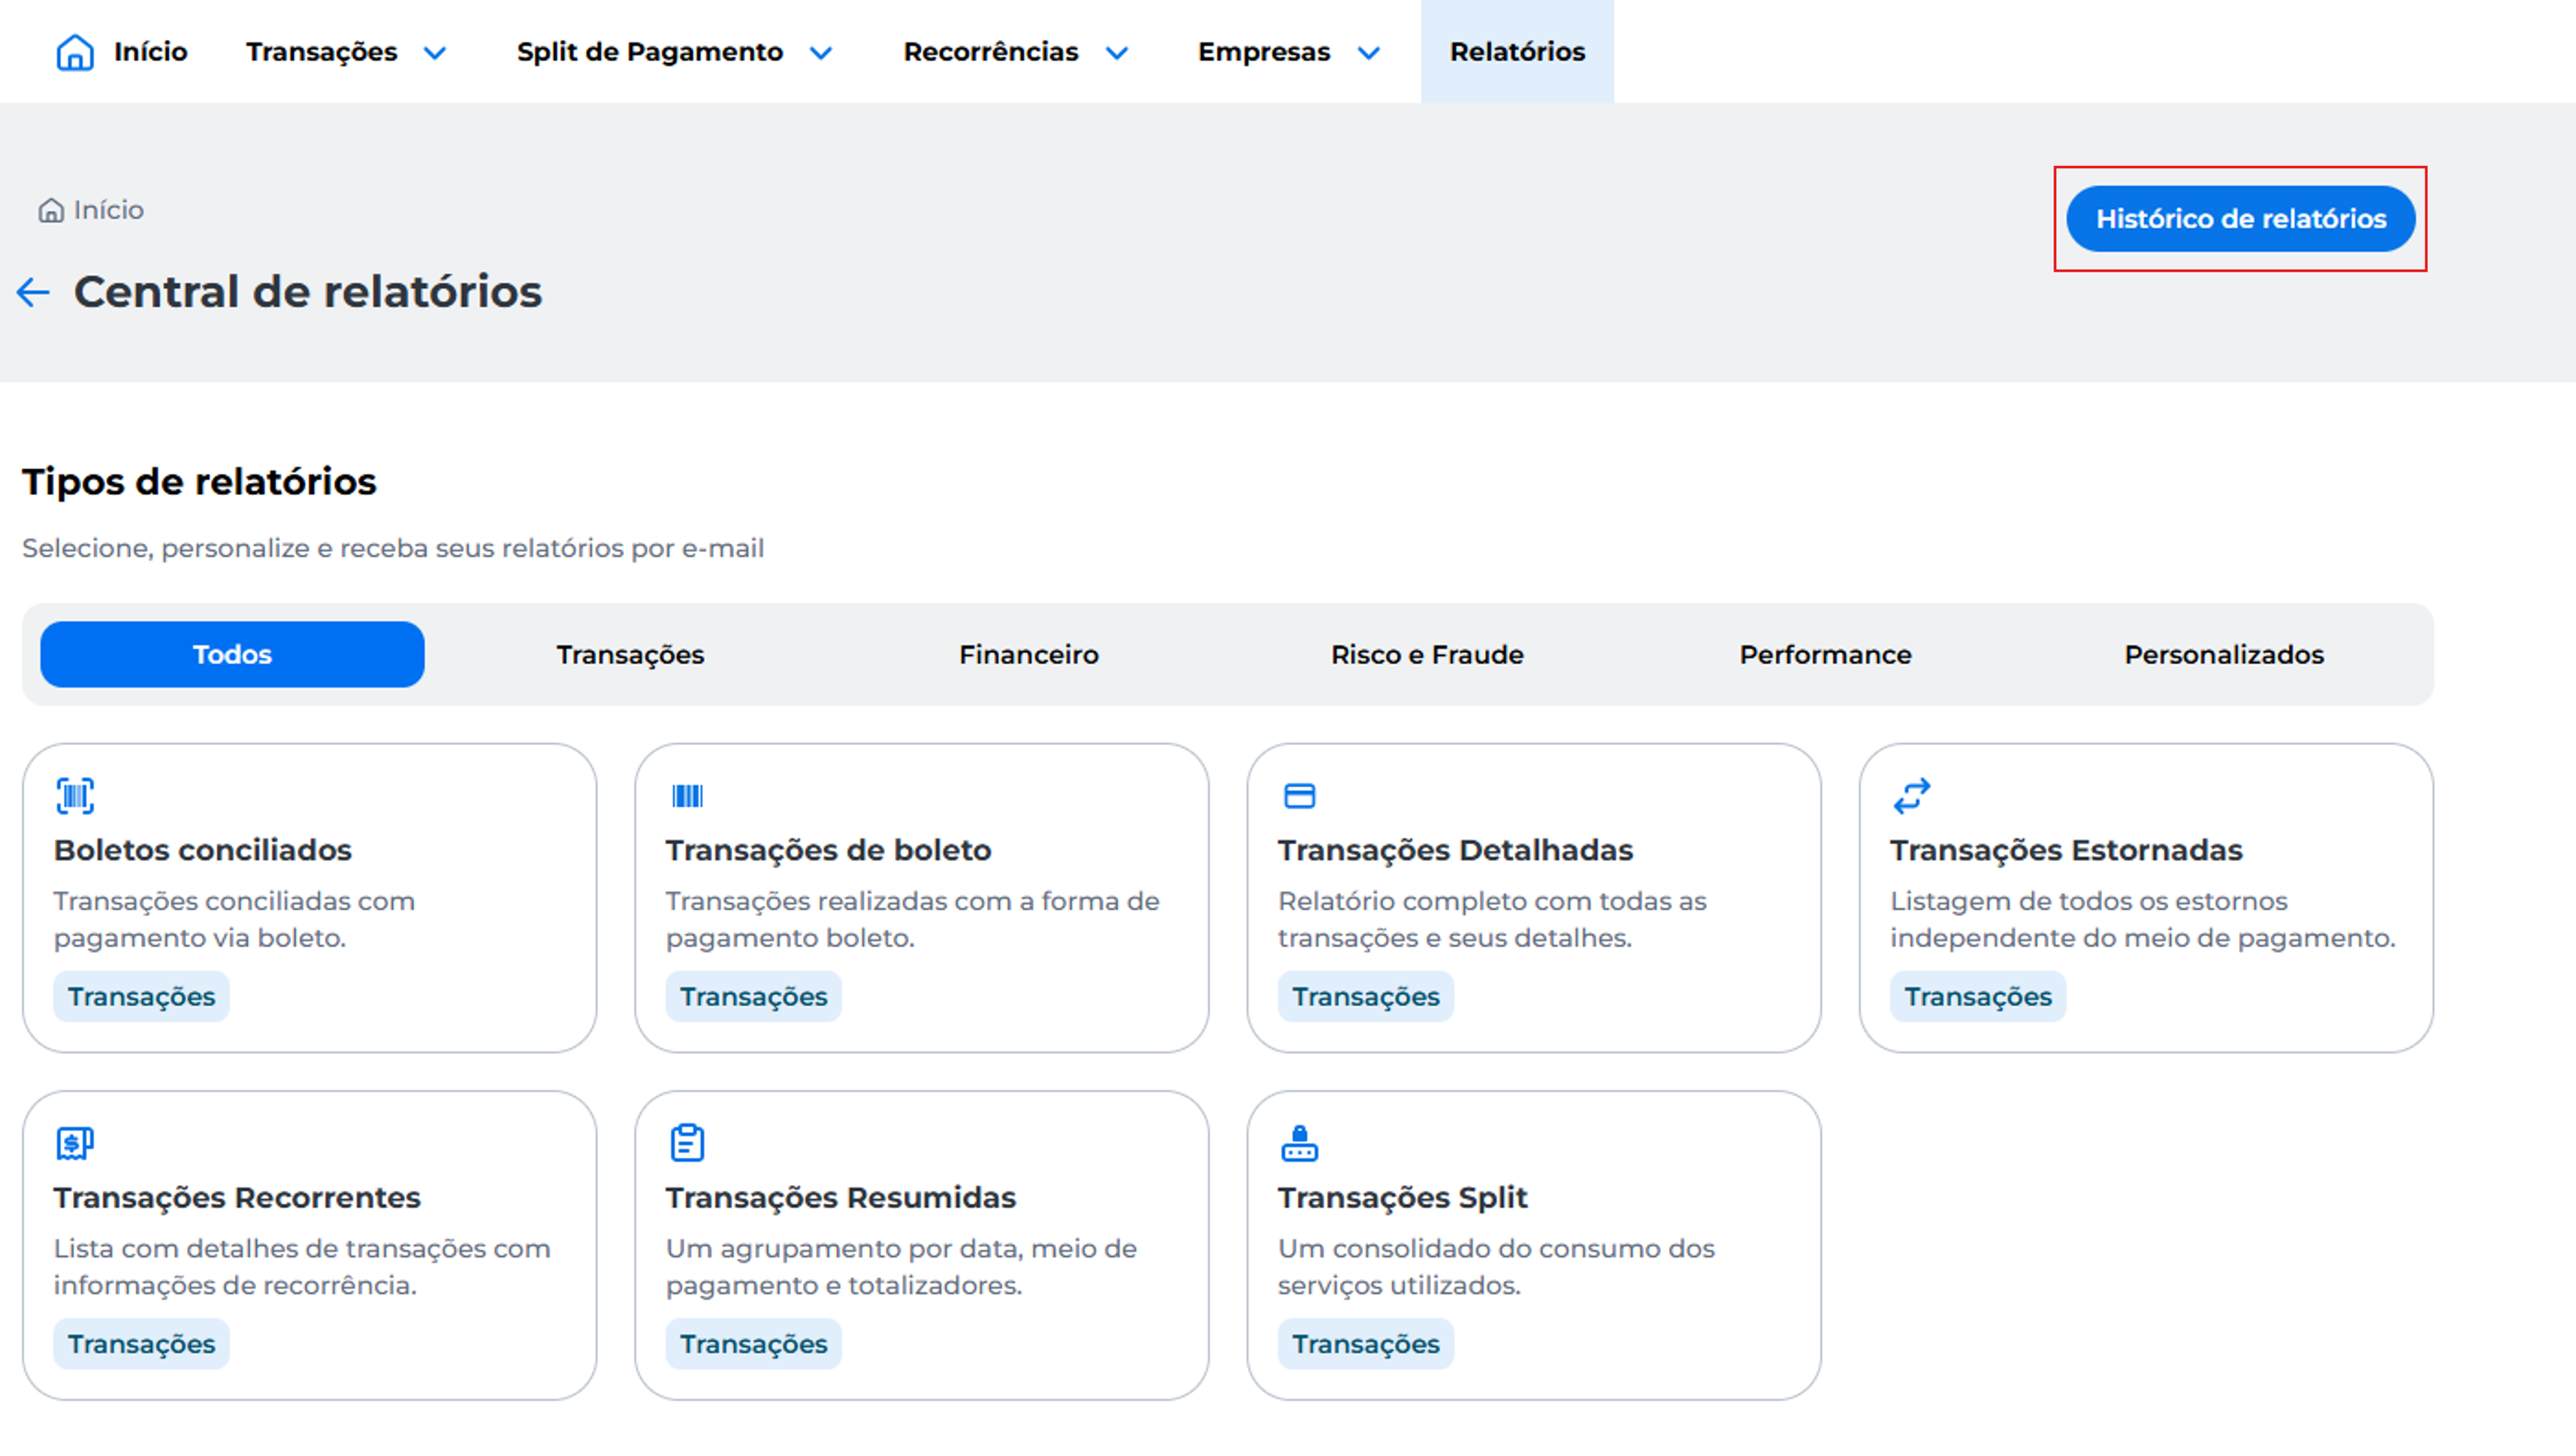
Task: Click the Tipos de relatórios heading
Action: 199,482
